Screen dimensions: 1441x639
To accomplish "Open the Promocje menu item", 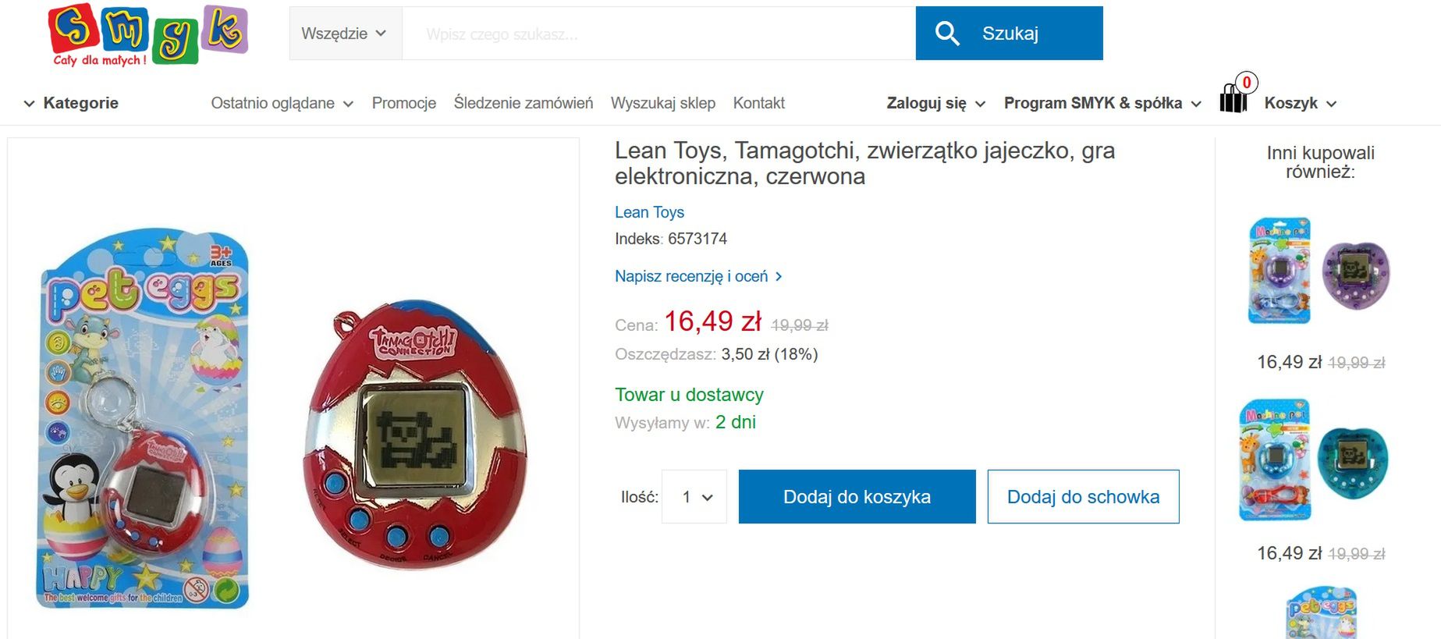I will (404, 103).
